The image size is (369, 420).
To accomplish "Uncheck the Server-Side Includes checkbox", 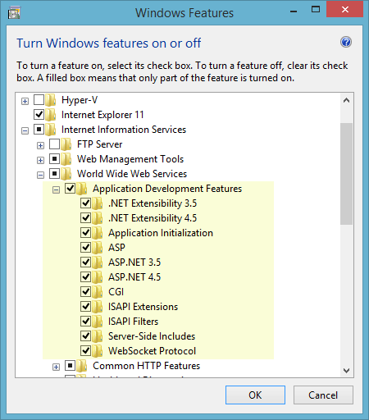I will click(85, 336).
